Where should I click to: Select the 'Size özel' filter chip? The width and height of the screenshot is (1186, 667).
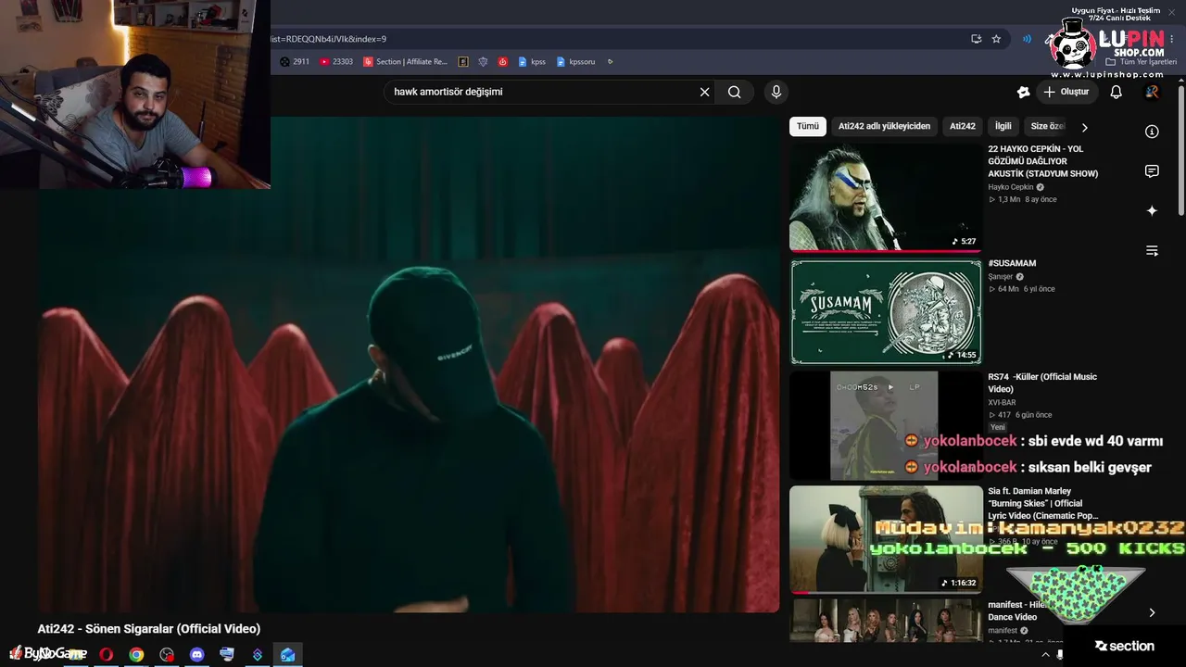pyautogui.click(x=1047, y=126)
